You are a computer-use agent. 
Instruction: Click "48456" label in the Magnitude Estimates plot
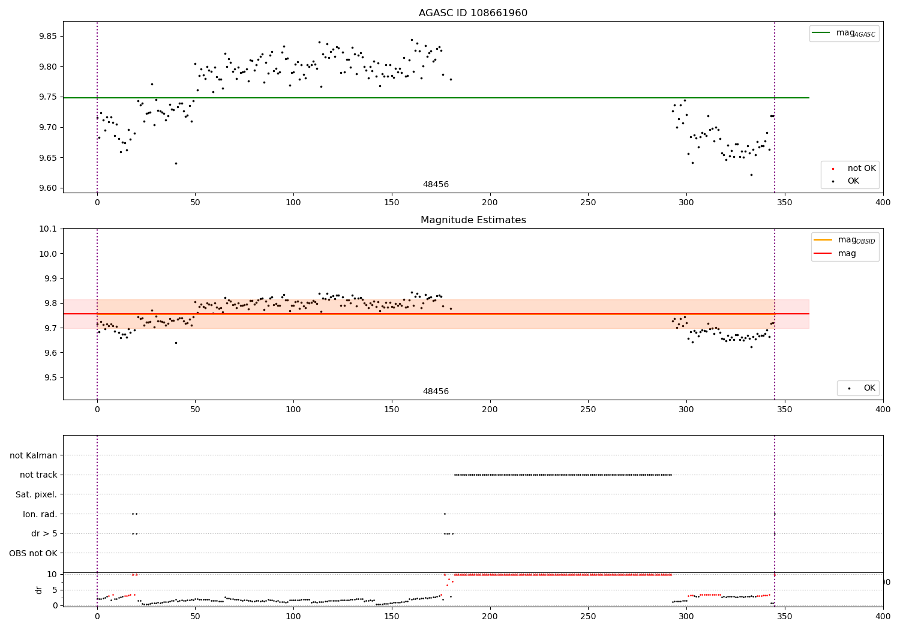(436, 392)
